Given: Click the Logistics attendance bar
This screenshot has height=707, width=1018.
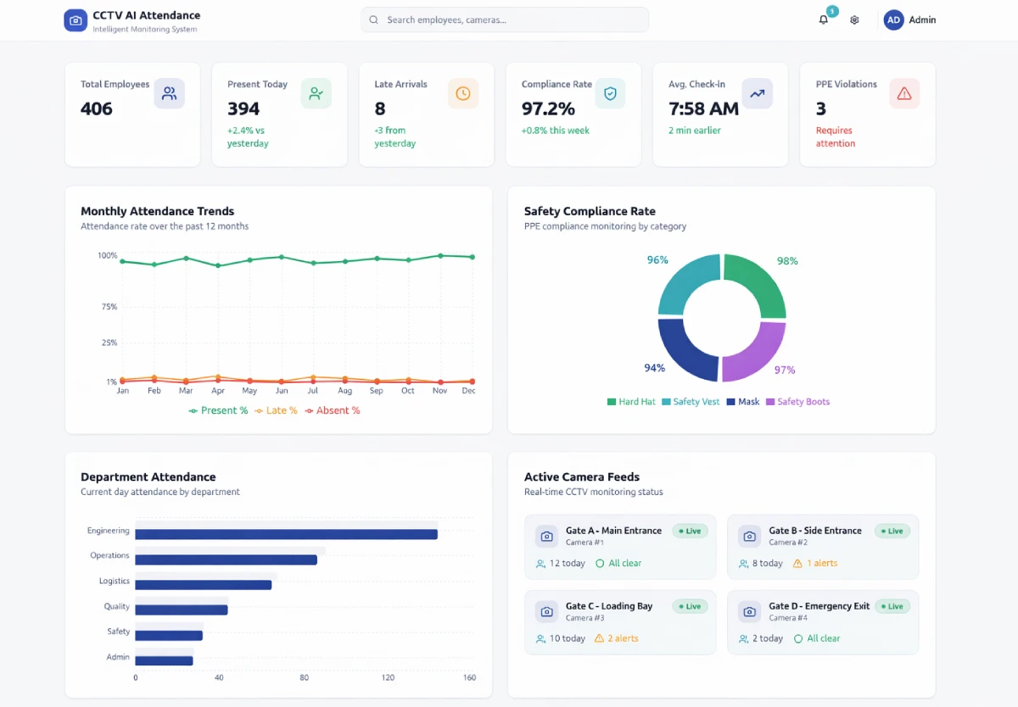Looking at the screenshot, I should point(204,585).
